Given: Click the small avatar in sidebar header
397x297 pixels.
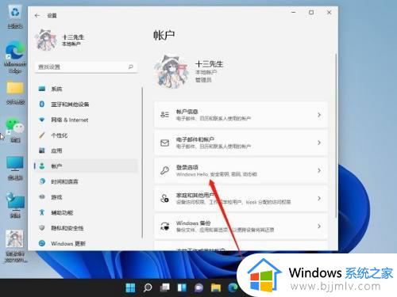Looking at the screenshot, I should tap(46, 40).
